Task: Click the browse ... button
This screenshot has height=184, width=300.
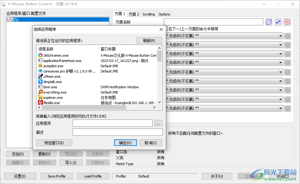Action: [x=158, y=123]
